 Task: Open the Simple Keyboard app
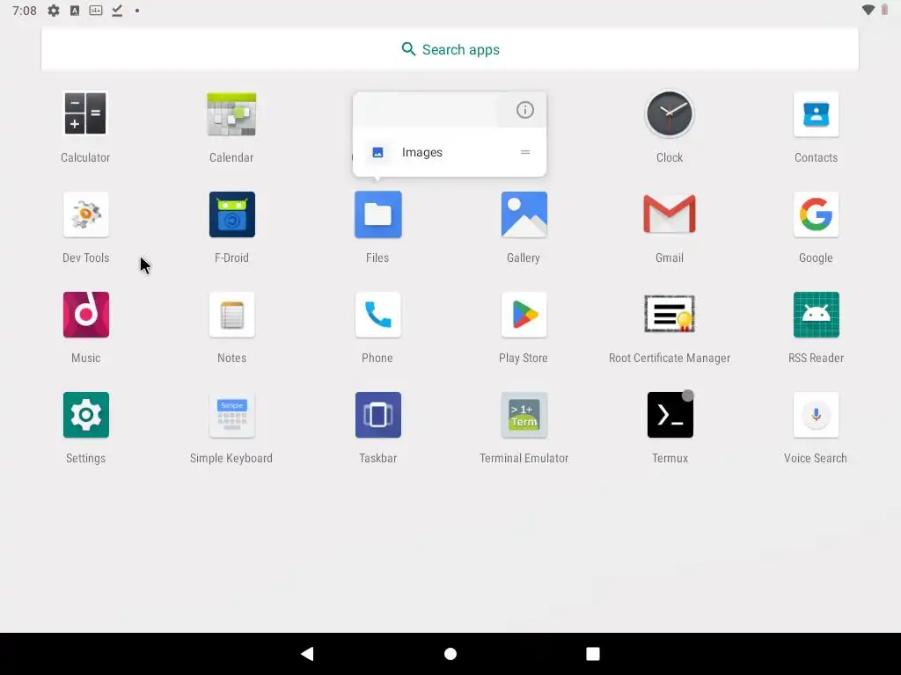[x=231, y=415]
